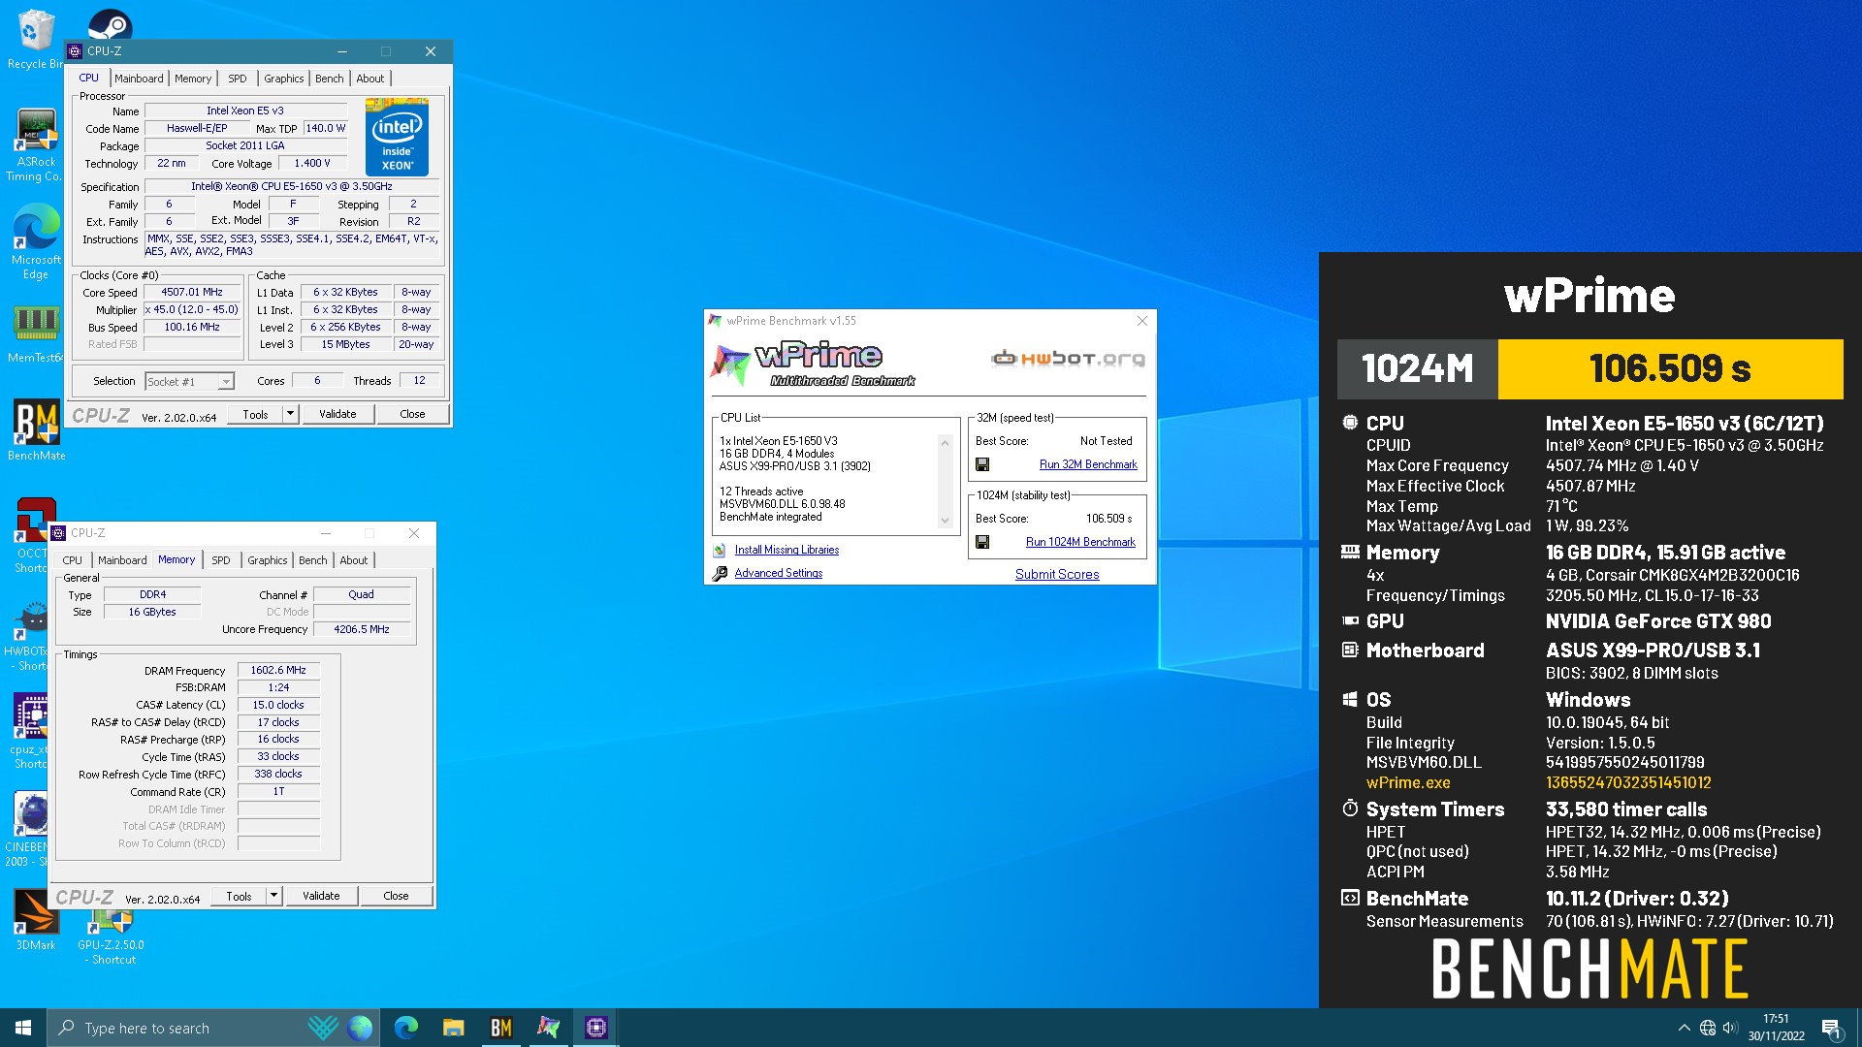The image size is (1862, 1047).
Task: Launch MemTest64 desktop icon
Action: click(x=35, y=334)
